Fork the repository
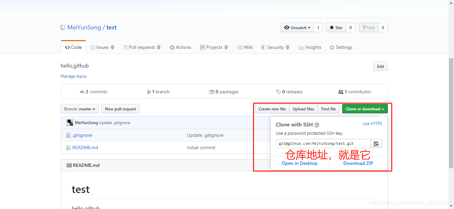This screenshot has width=454, height=209. pyautogui.click(x=369, y=27)
